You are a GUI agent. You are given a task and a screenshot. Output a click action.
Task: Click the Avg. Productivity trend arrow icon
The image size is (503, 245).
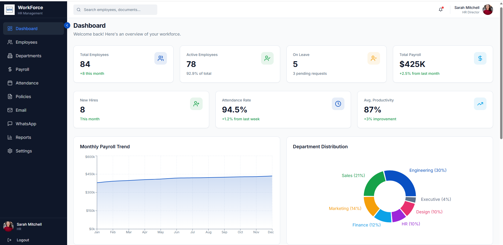[x=480, y=104]
